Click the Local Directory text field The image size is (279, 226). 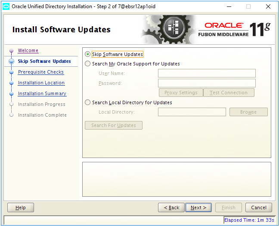tap(192, 112)
